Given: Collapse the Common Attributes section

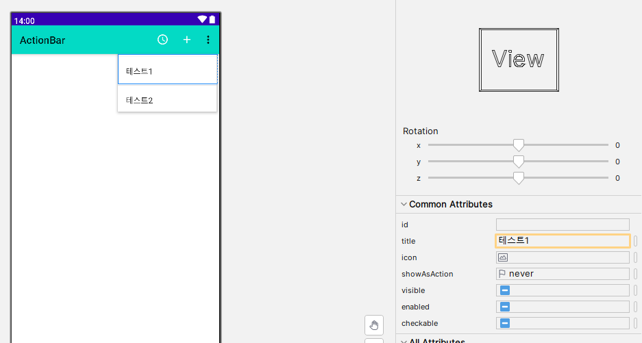Looking at the screenshot, I should point(404,204).
